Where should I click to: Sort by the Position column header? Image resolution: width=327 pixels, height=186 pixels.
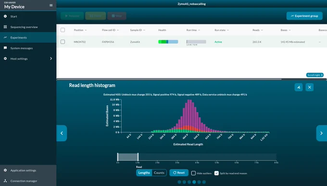80,30
